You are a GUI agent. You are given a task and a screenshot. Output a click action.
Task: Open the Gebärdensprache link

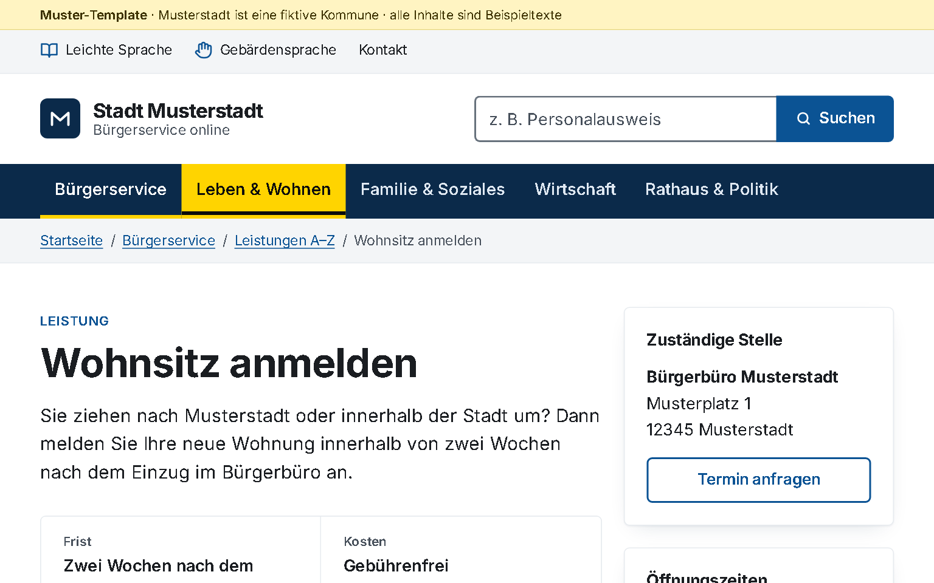pyautogui.click(x=266, y=50)
